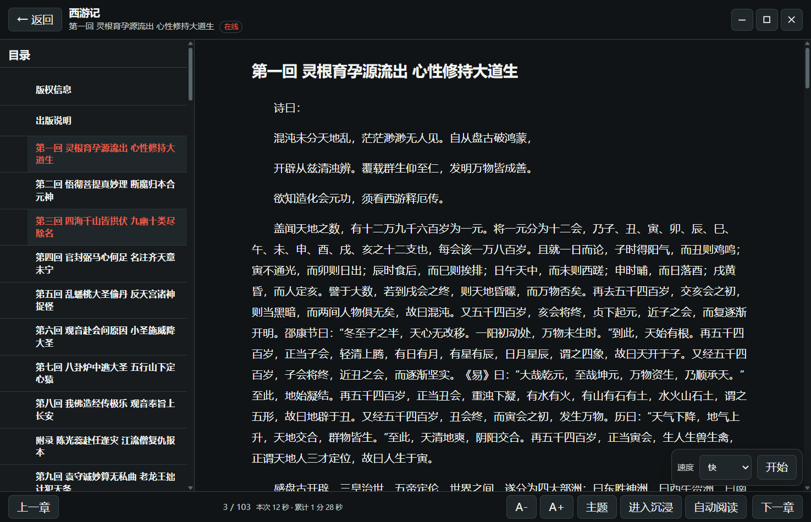Image resolution: width=811 pixels, height=522 pixels.
Task: Click the header subtitle 第一回 灵根育孕源流出
Action: click(141, 26)
